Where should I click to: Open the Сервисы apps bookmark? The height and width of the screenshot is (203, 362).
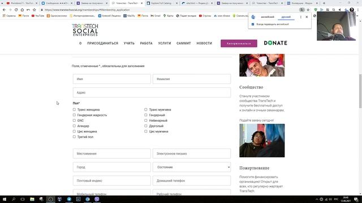9,16
